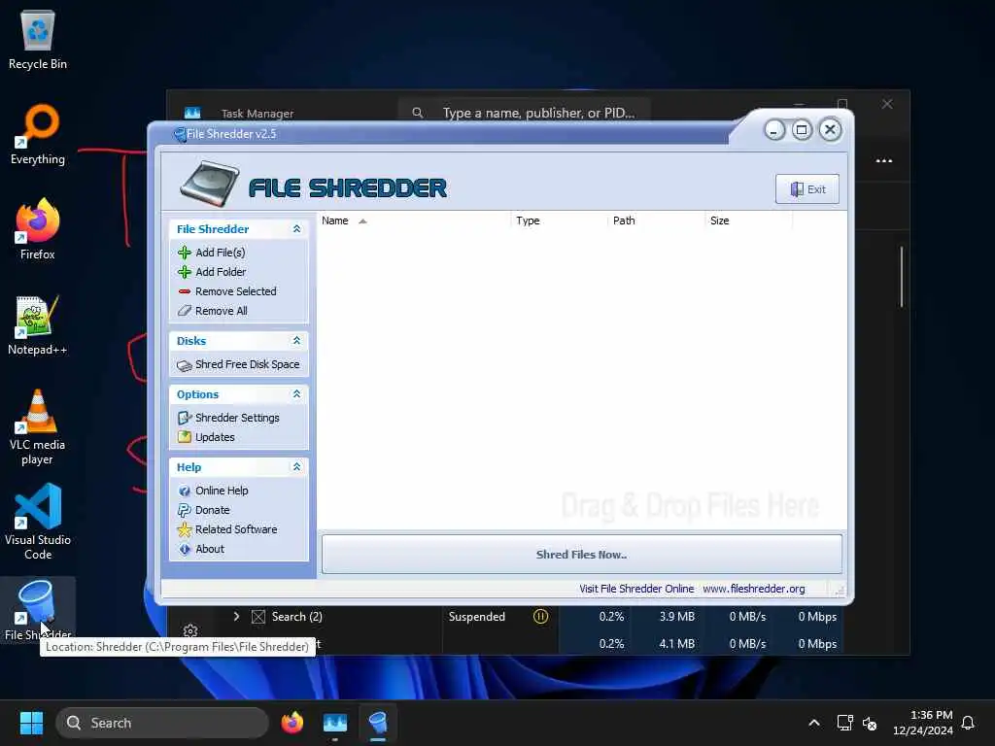Click the taskbar Search box
Screen dimensions: 995x746
[162, 723]
